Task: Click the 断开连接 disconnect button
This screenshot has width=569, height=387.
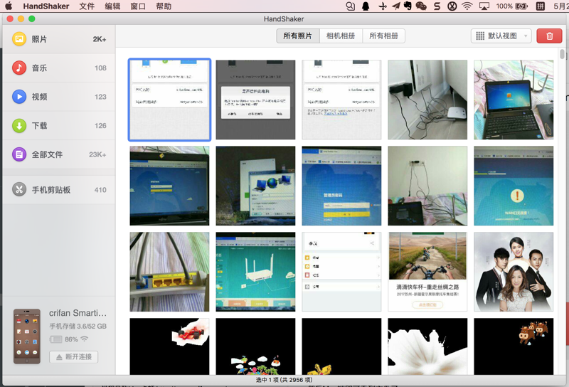Action: point(74,357)
